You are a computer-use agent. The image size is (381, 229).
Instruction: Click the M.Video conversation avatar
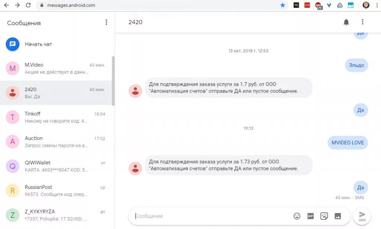coord(12,67)
